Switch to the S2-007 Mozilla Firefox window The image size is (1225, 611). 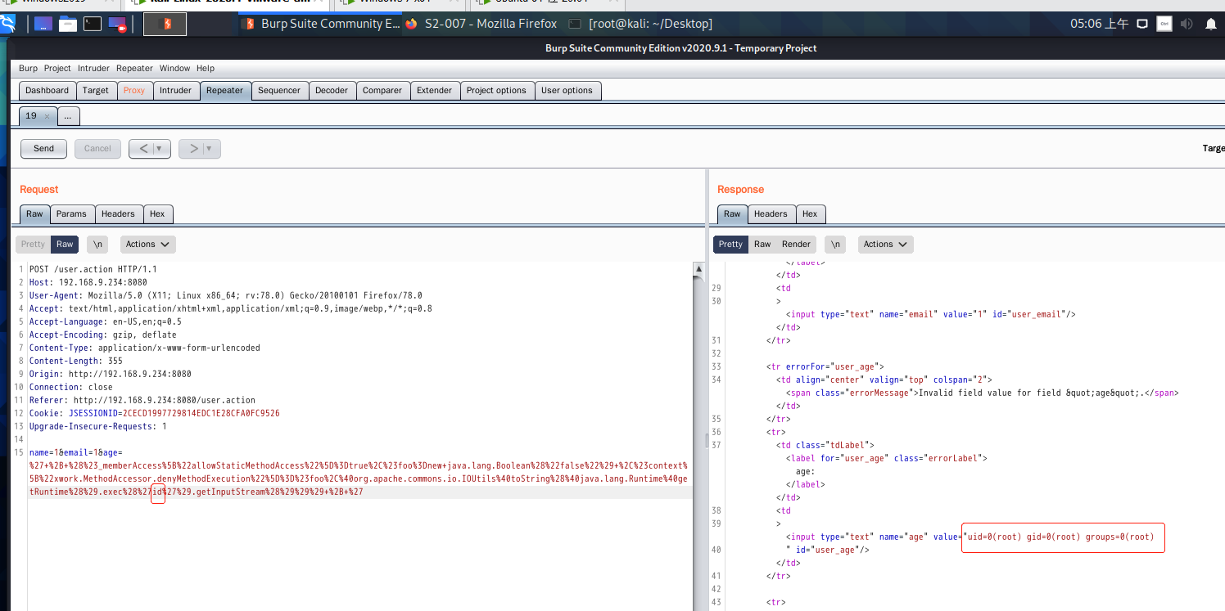coord(481,24)
